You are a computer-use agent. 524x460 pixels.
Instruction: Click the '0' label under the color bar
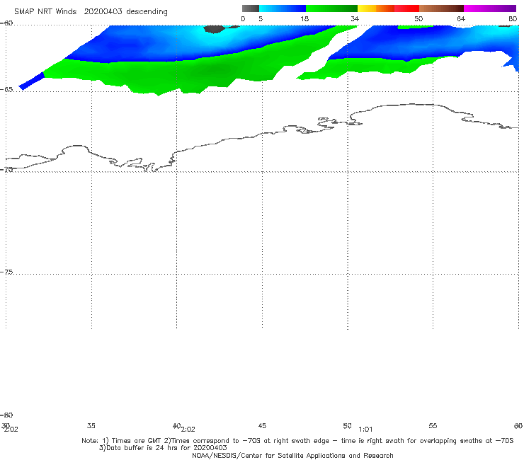(x=243, y=18)
